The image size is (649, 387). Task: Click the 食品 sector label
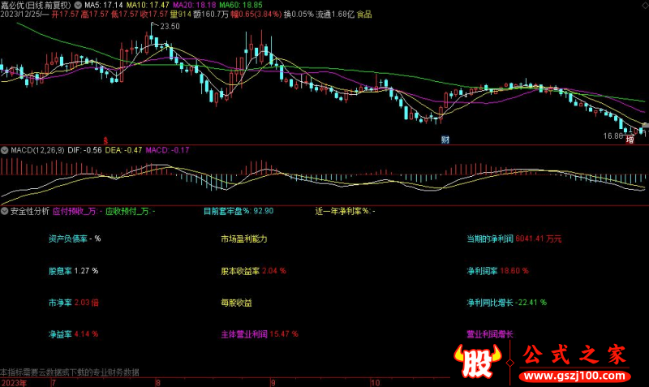pyautogui.click(x=364, y=15)
